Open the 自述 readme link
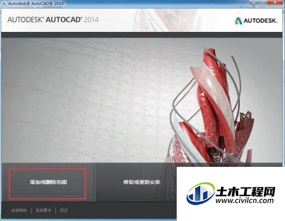The height and width of the screenshot is (221, 285). 64,210
